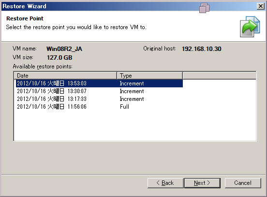Click the stacked windows icon in title bar

click(x=204, y=8)
